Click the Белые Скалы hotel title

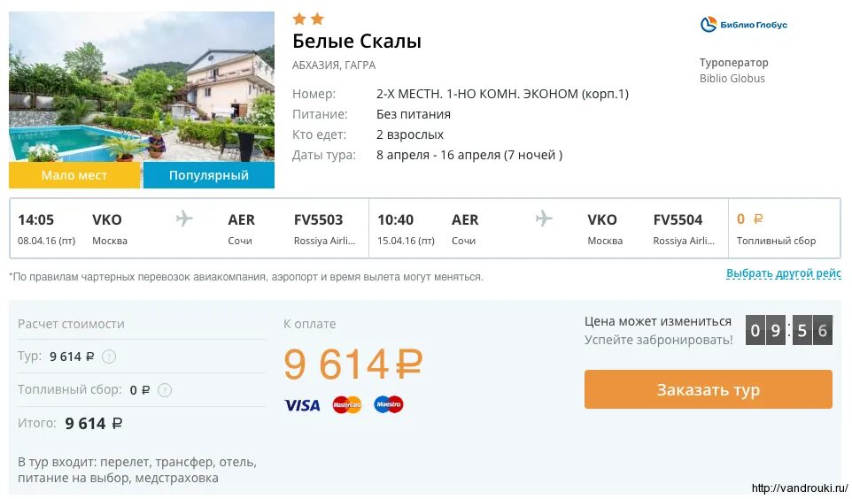(x=357, y=42)
